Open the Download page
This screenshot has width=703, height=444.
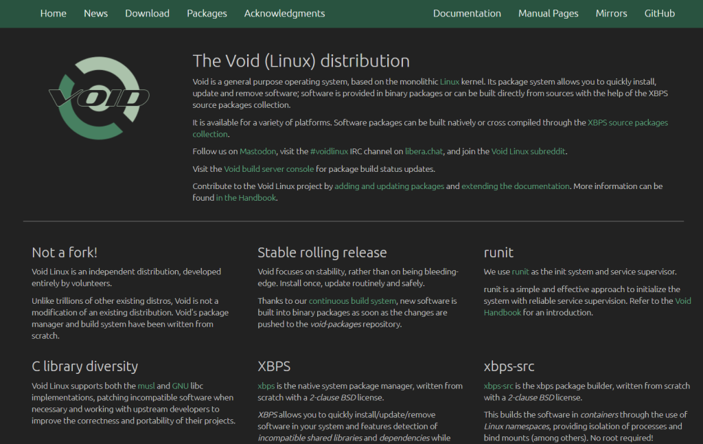(147, 14)
